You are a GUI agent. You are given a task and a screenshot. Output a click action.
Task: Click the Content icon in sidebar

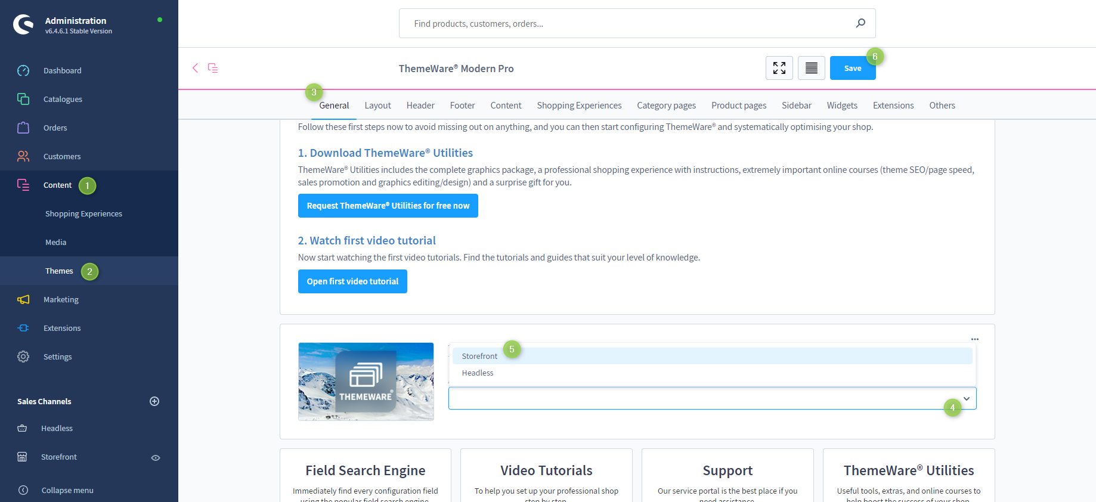(x=23, y=185)
